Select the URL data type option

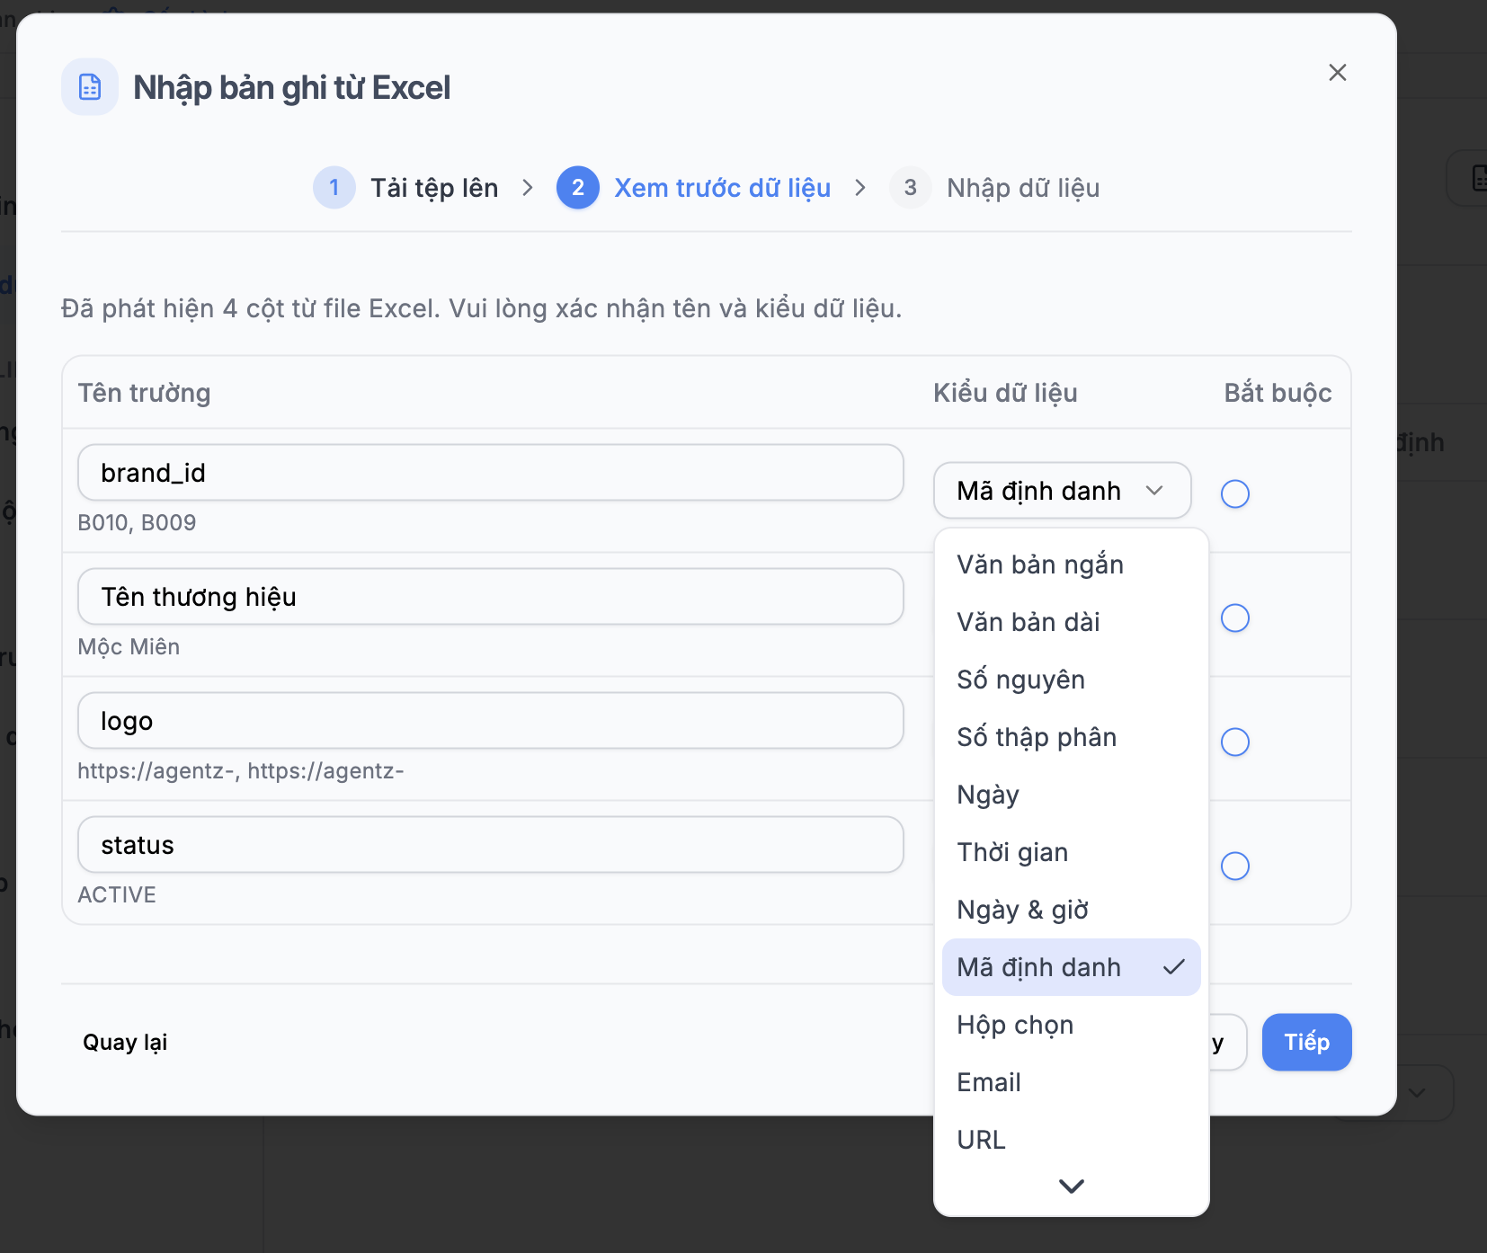[x=1072, y=1140]
